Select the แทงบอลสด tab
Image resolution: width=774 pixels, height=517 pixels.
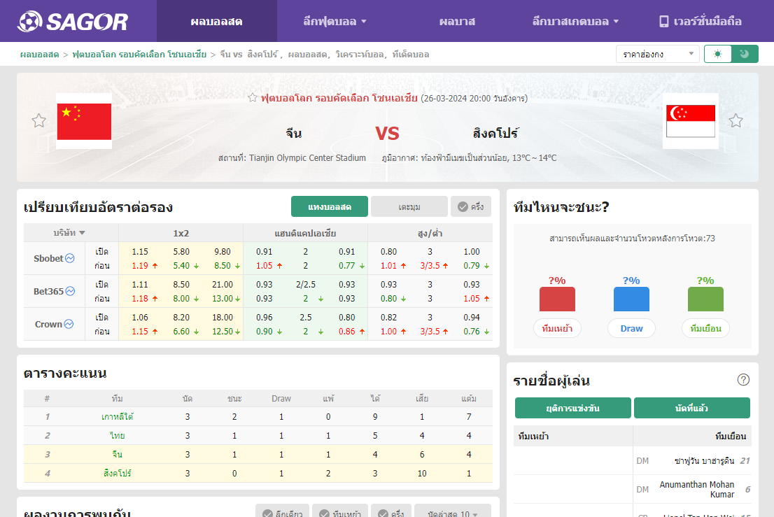pos(330,206)
